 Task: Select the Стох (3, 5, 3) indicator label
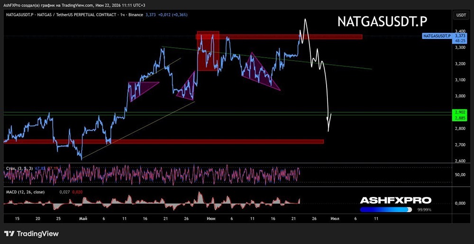(19, 169)
